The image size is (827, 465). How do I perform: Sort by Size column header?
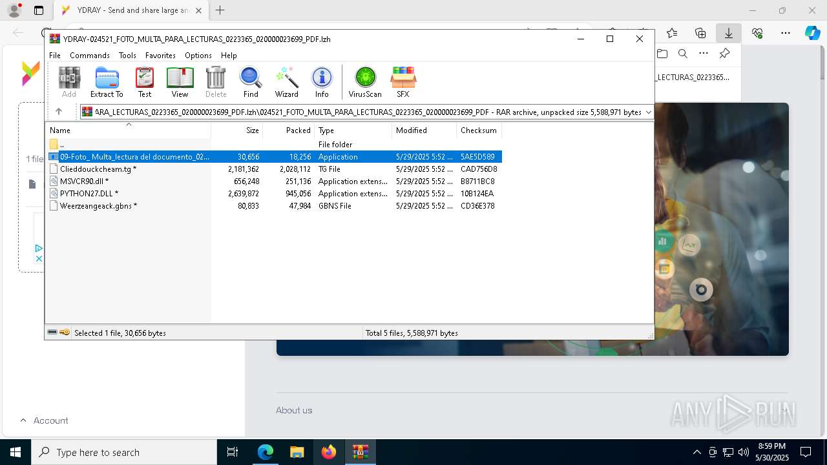pyautogui.click(x=237, y=130)
